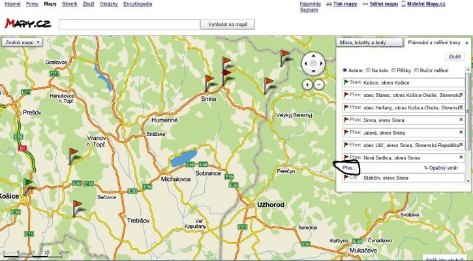Pan the map left with compass arrow

pyautogui.click(x=305, y=64)
